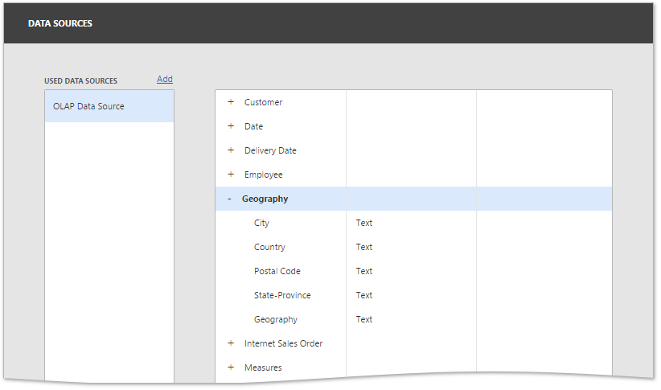Screen dimensions: 661x390
Task: Expand the Internet Sales Order node
Action: tap(231, 343)
